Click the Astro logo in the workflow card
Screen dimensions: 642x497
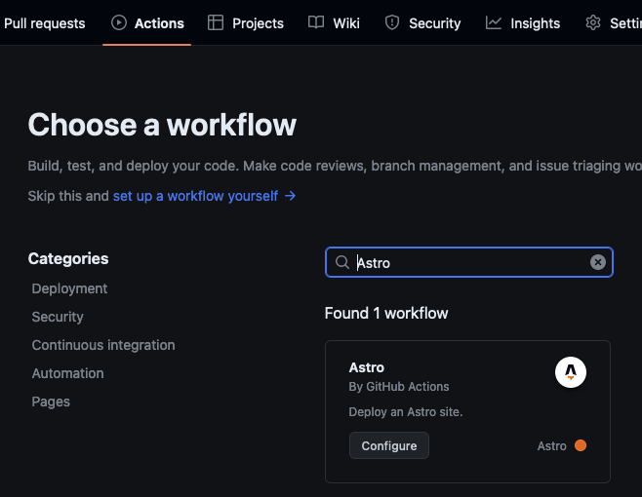coord(571,372)
